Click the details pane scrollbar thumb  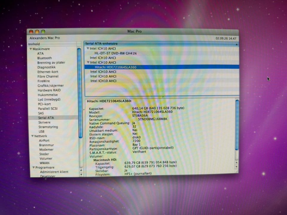(237, 125)
